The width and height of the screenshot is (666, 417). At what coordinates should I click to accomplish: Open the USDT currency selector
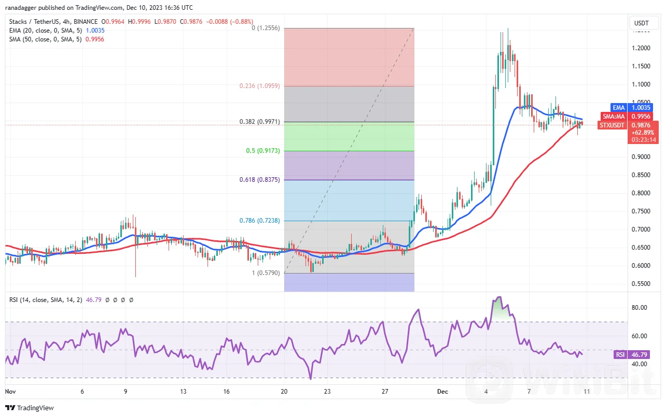[x=643, y=23]
